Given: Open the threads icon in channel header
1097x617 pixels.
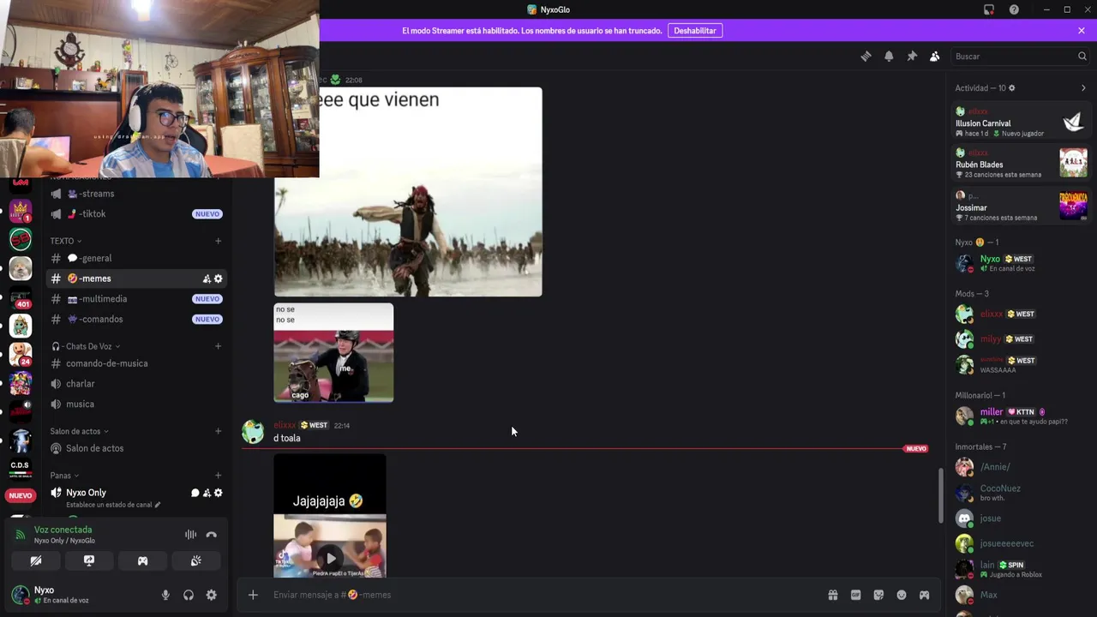Looking at the screenshot, I should tap(866, 57).
